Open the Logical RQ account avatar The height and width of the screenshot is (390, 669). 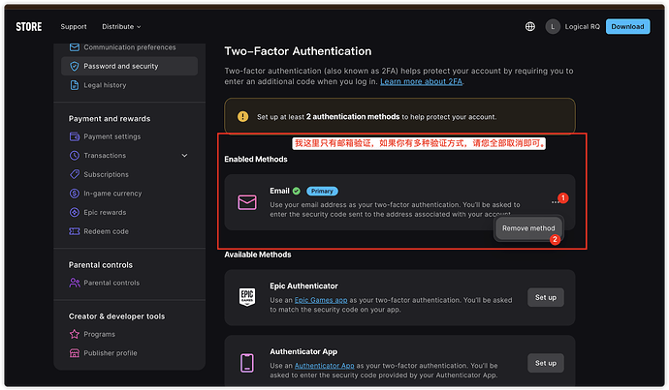[x=553, y=26]
